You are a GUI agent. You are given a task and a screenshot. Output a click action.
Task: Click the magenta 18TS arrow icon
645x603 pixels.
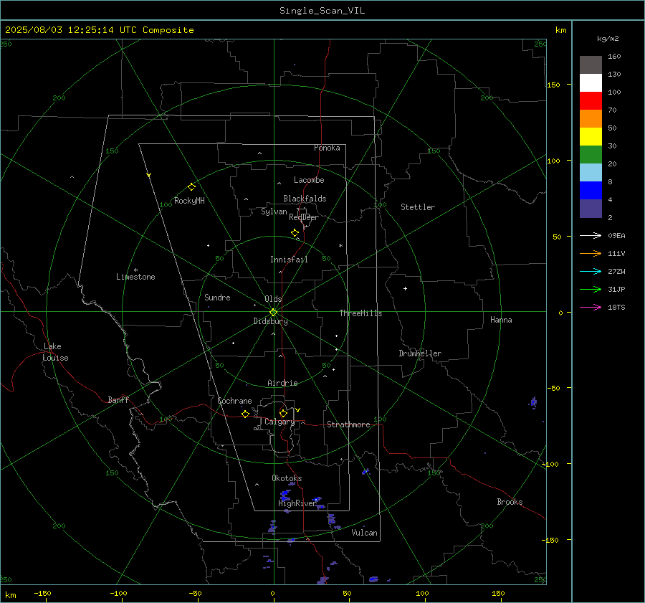coord(591,307)
